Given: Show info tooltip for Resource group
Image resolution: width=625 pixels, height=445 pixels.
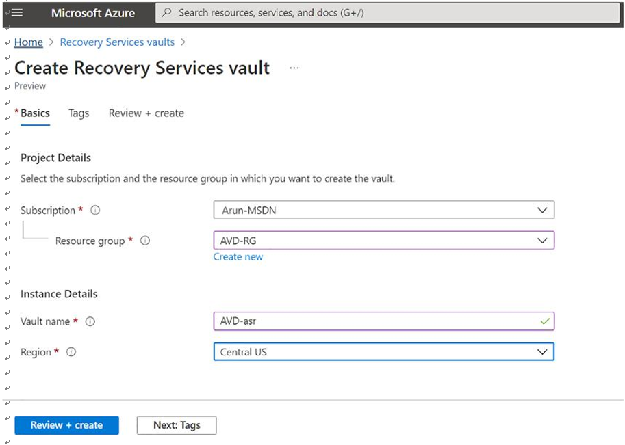Looking at the screenshot, I should pos(145,241).
